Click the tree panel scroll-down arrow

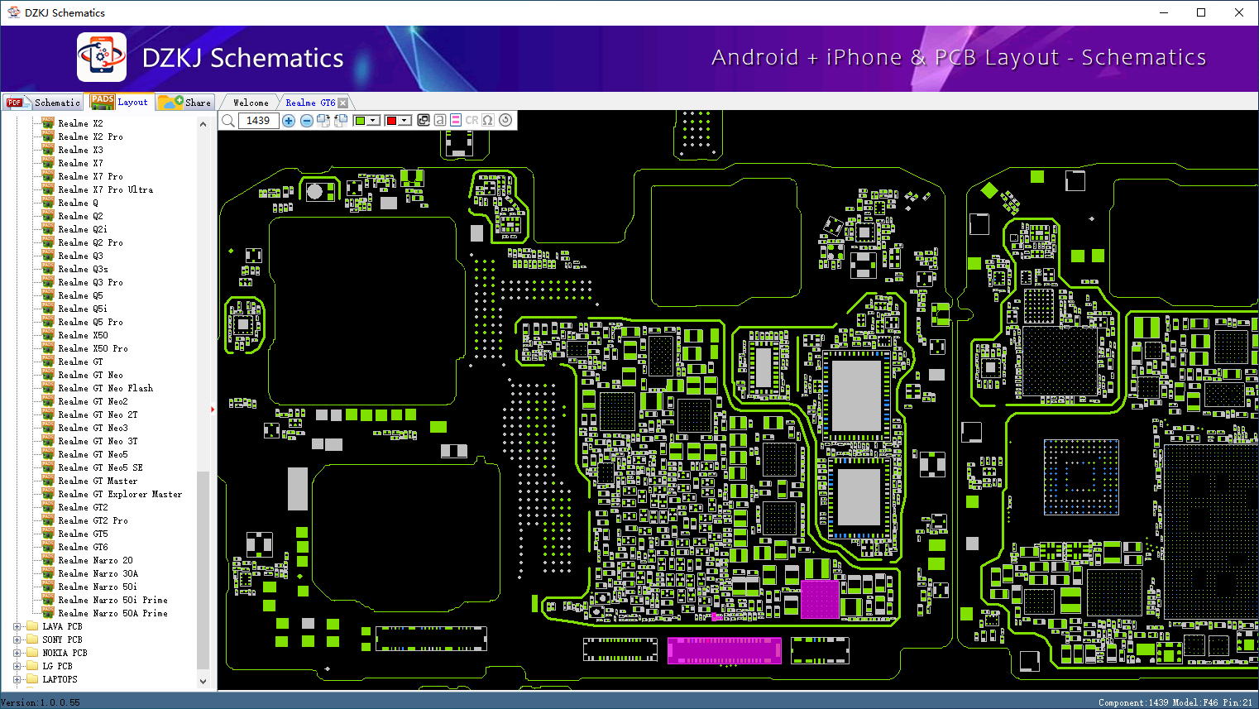tap(203, 681)
